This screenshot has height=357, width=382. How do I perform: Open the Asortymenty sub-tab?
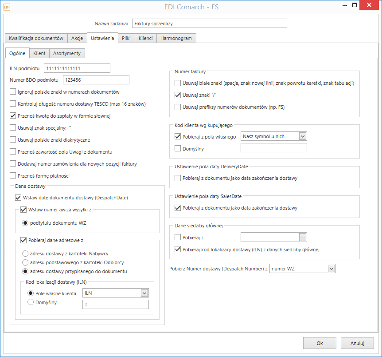[67, 53]
